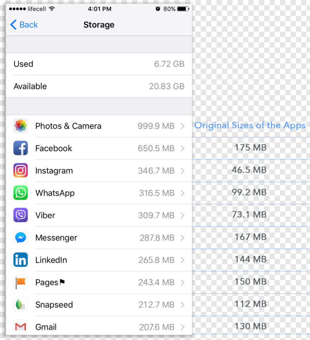This screenshot has height=340, width=310.
Task: Click the 20.83 GB available value
Action: 167,86
